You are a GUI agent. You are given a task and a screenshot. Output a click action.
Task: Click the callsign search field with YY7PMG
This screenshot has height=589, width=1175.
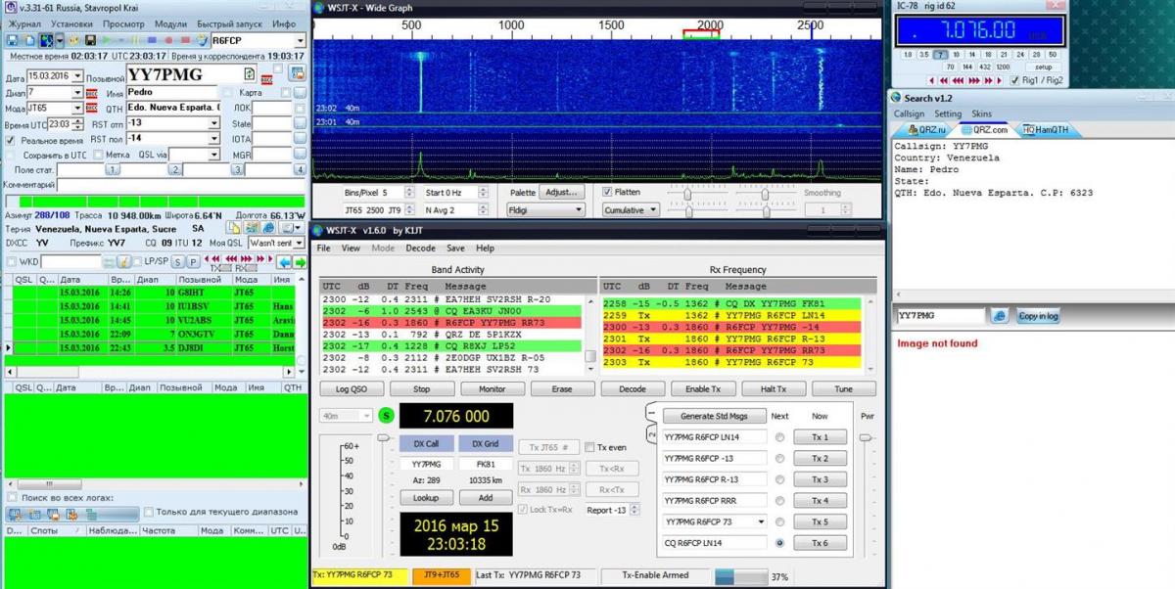tap(940, 316)
